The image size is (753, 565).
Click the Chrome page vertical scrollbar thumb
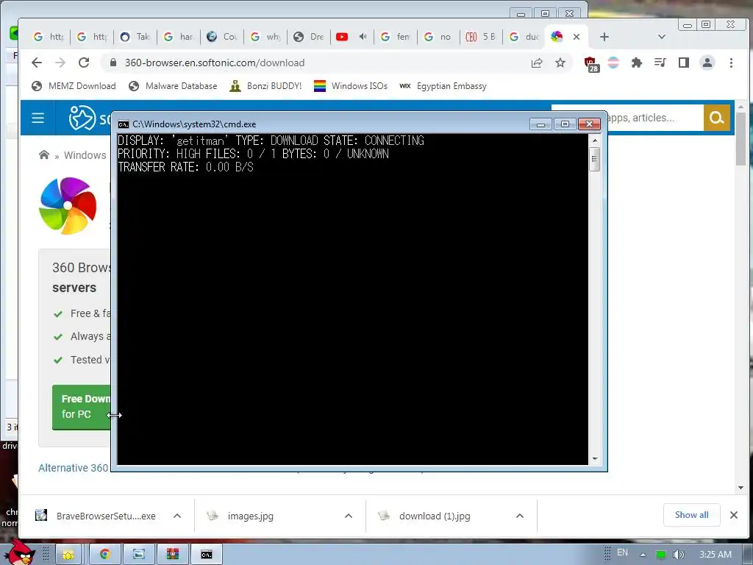point(740,139)
